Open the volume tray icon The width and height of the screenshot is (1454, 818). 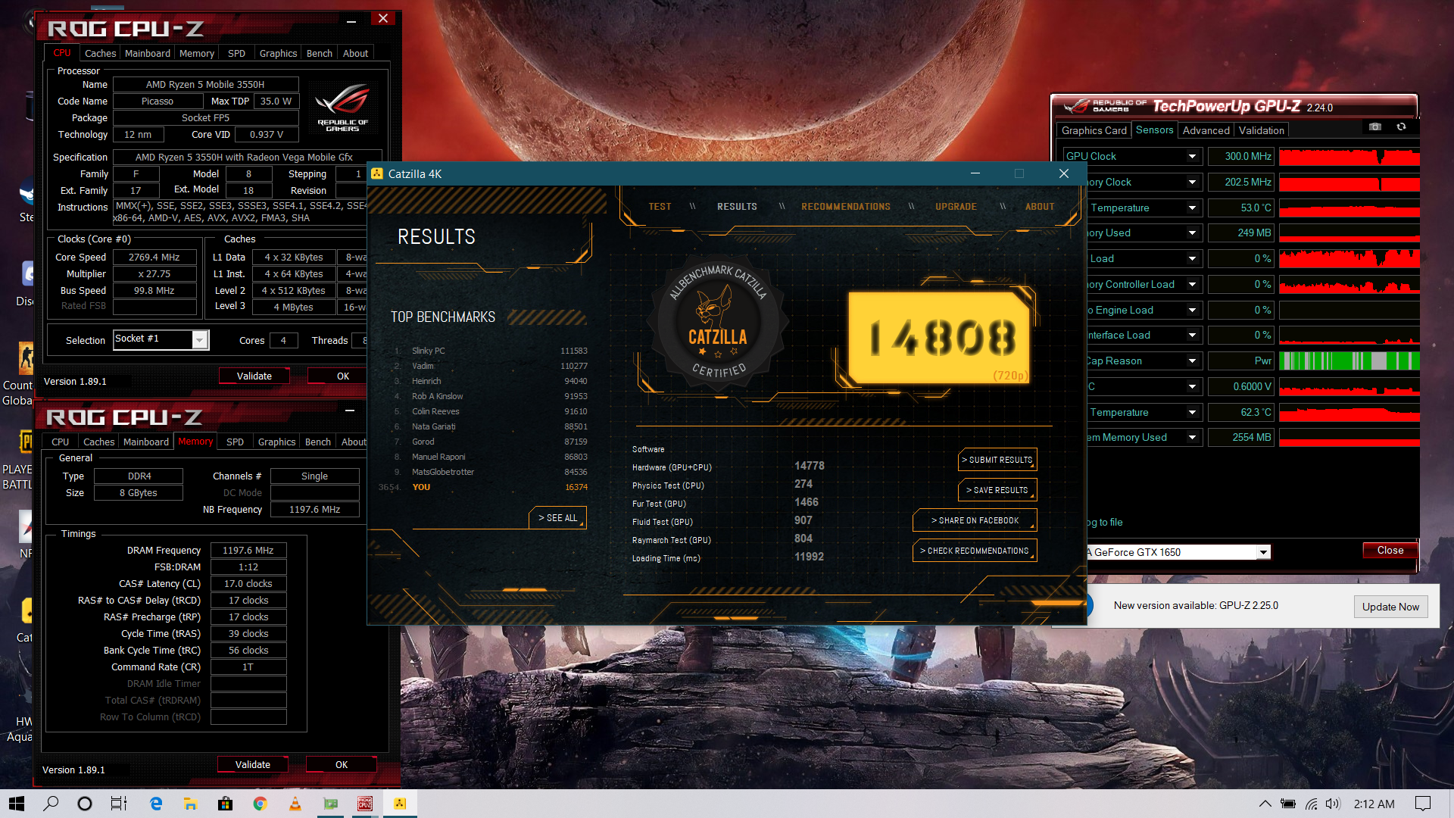tap(1334, 804)
